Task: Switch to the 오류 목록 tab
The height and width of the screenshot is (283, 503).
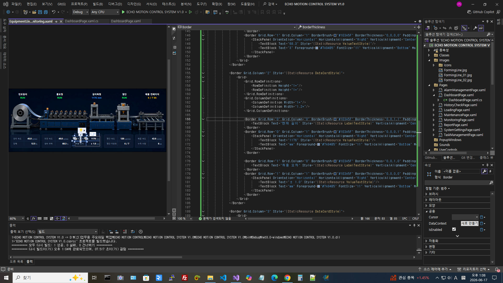Action: click(17, 262)
